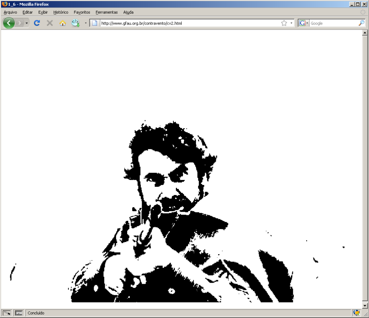Open the Arquivo menu

(10, 12)
